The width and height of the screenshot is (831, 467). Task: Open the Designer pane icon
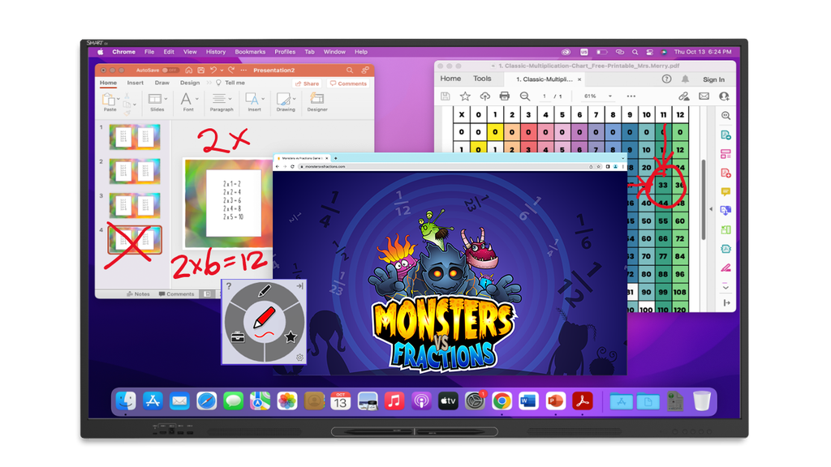click(317, 98)
